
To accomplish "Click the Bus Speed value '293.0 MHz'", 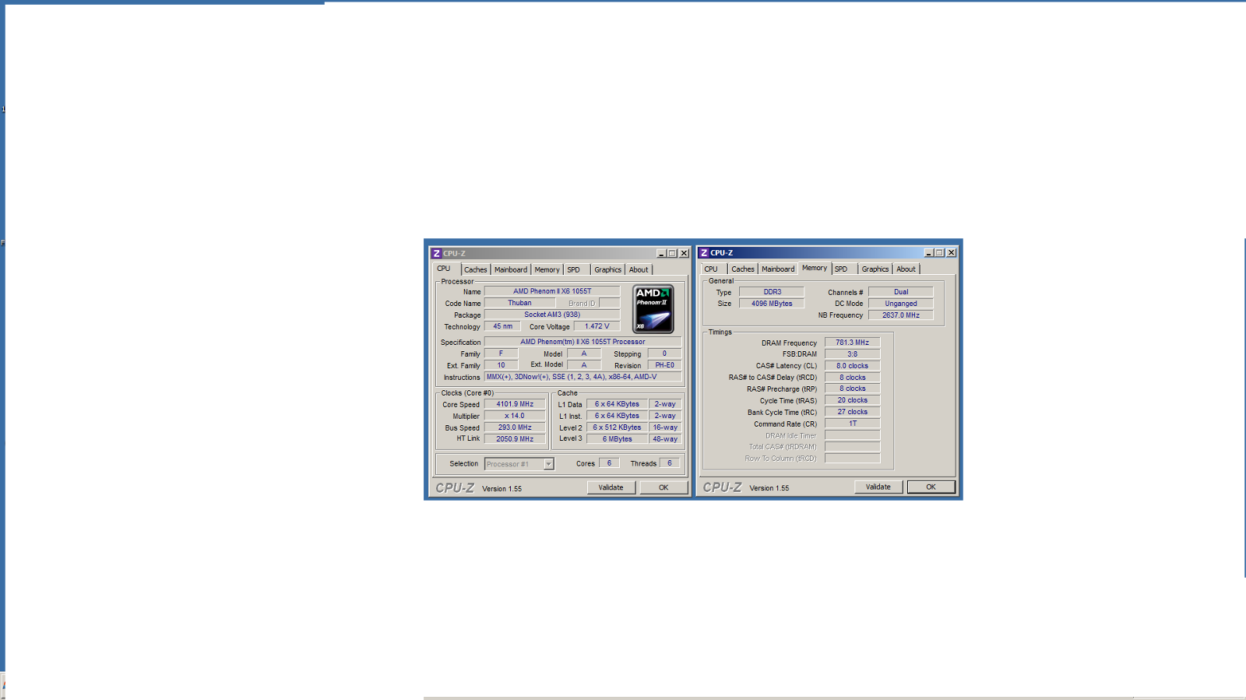I will [515, 427].
